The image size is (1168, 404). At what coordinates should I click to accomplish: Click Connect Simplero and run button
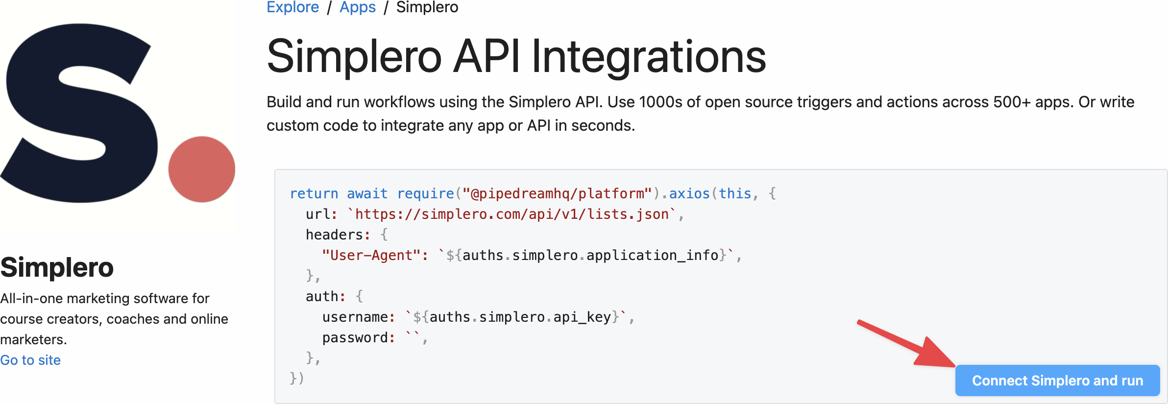coord(1057,380)
